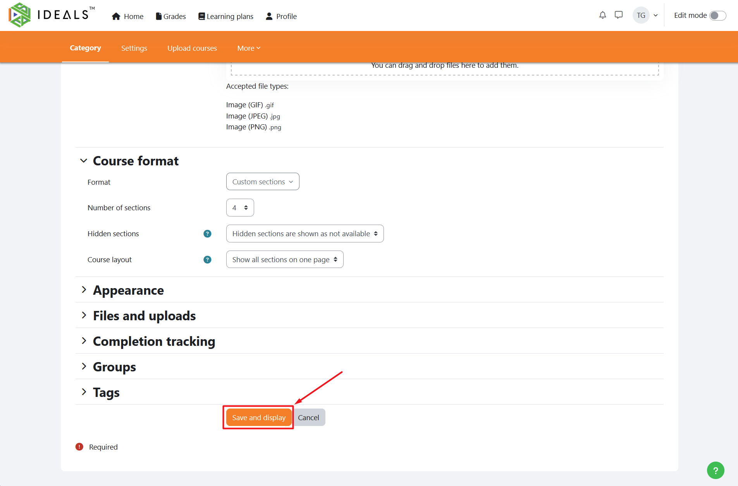Open the Course layout dropdown

[284, 259]
